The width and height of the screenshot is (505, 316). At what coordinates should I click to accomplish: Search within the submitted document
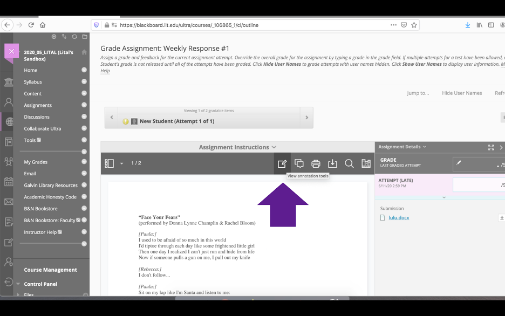tap(349, 163)
